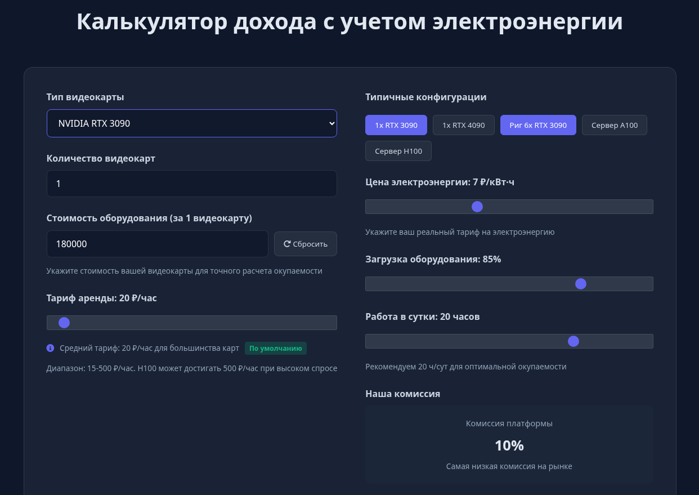This screenshot has width=699, height=495.
Task: Click the 10% platform commission value
Action: [509, 446]
